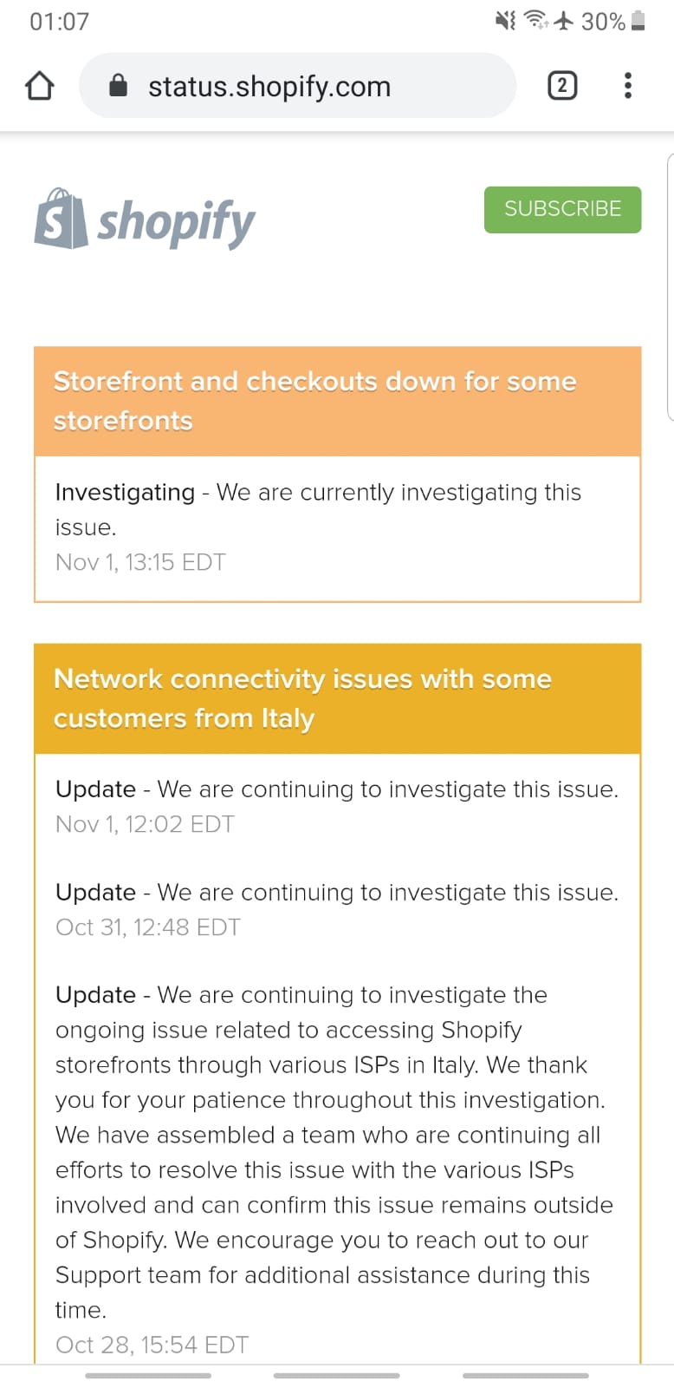Tap the Shopify bag logo
Screen dimensions: 674x1388
[61, 219]
